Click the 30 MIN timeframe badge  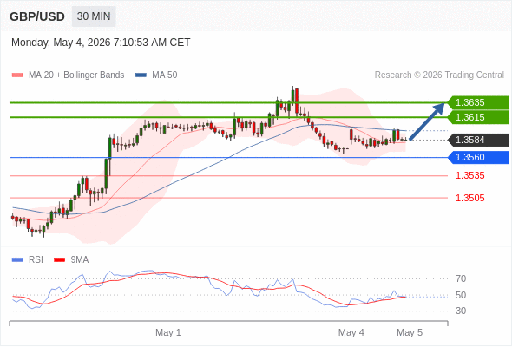[x=94, y=16]
